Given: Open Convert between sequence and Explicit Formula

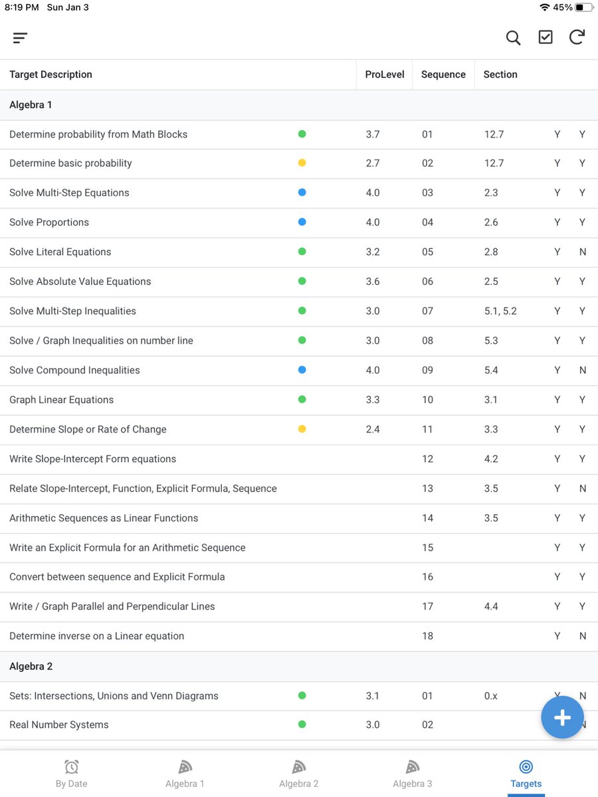Looking at the screenshot, I should (299, 577).
